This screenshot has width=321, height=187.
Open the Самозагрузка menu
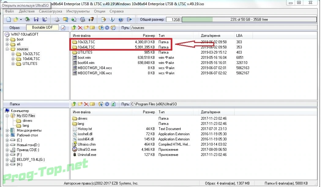point(50,11)
